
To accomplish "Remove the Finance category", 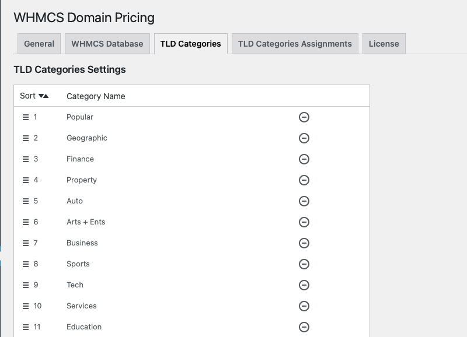I will (304, 159).
